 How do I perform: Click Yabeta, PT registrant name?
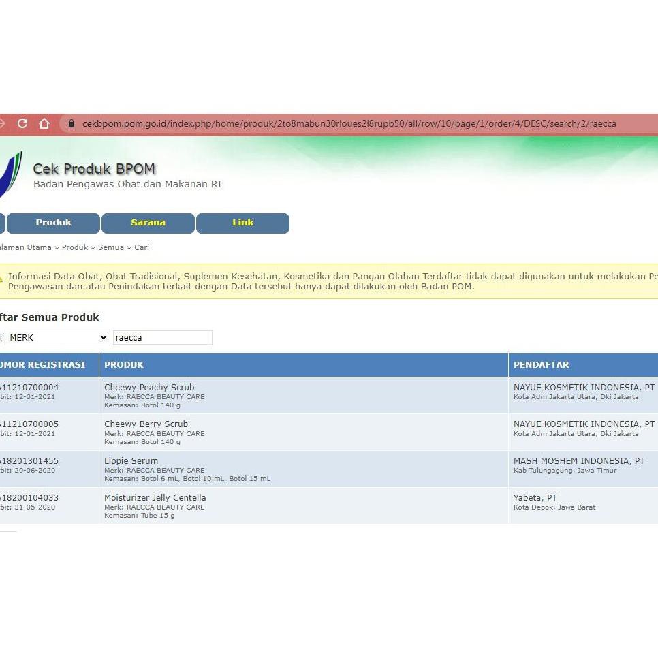[x=535, y=498]
